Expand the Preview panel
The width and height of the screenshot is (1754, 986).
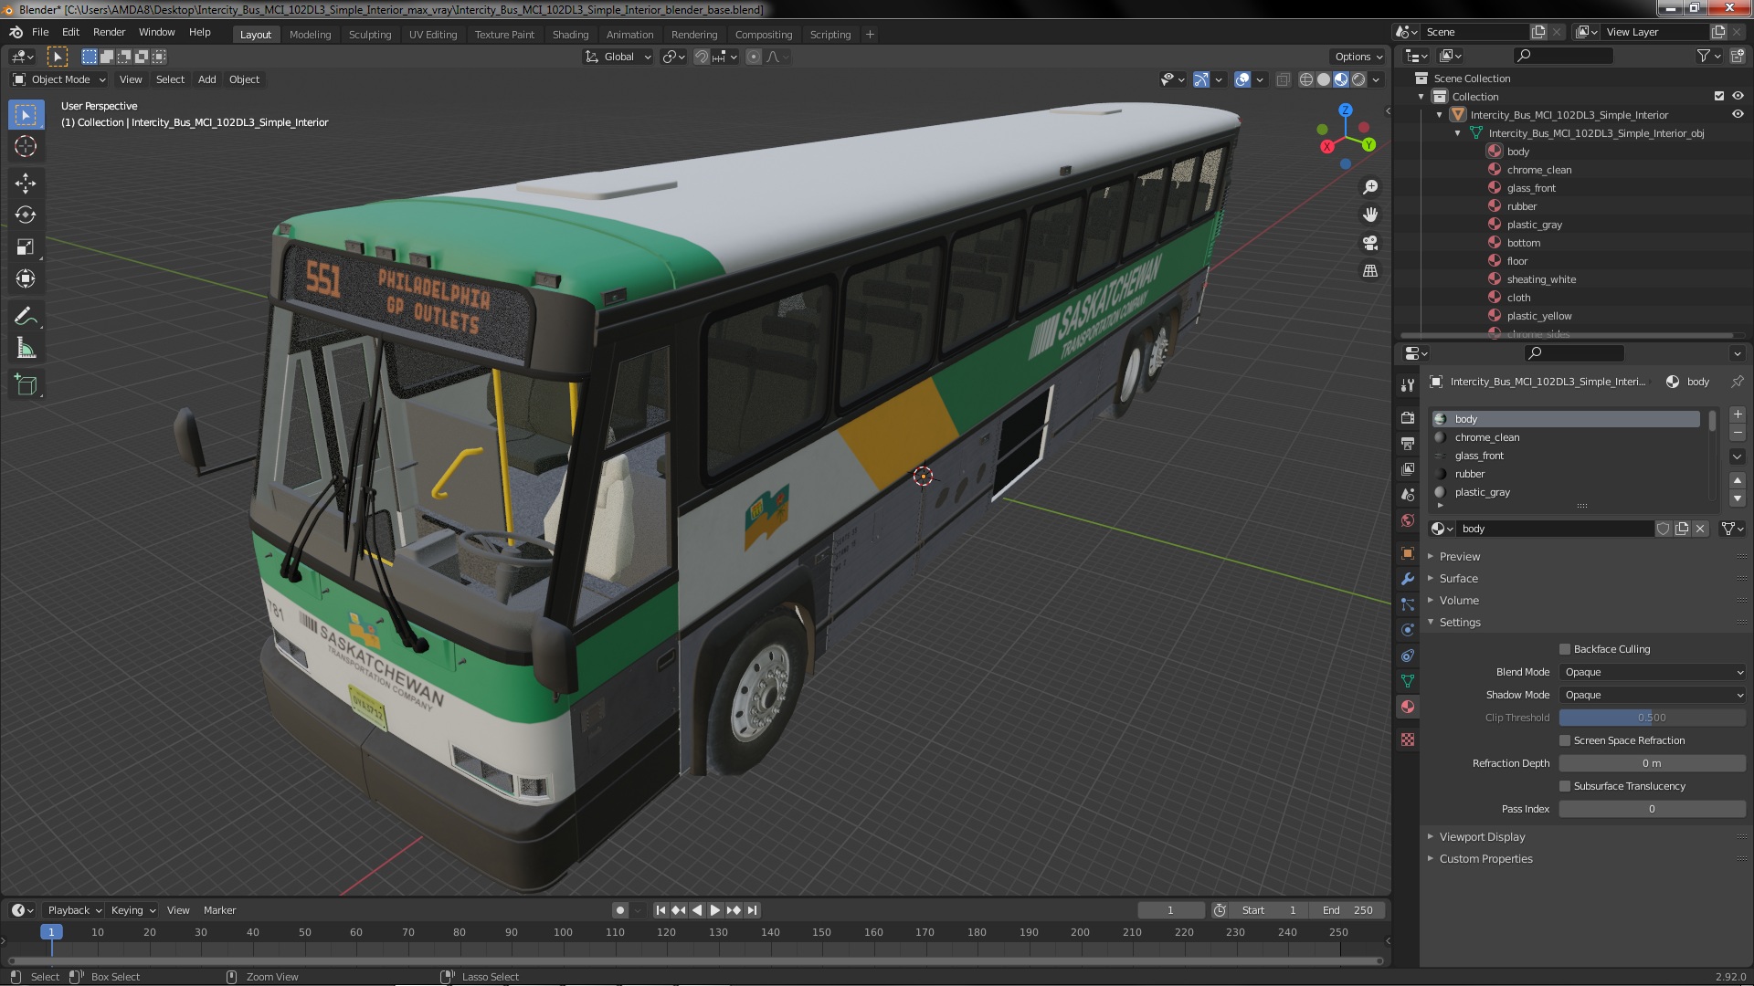click(1459, 557)
